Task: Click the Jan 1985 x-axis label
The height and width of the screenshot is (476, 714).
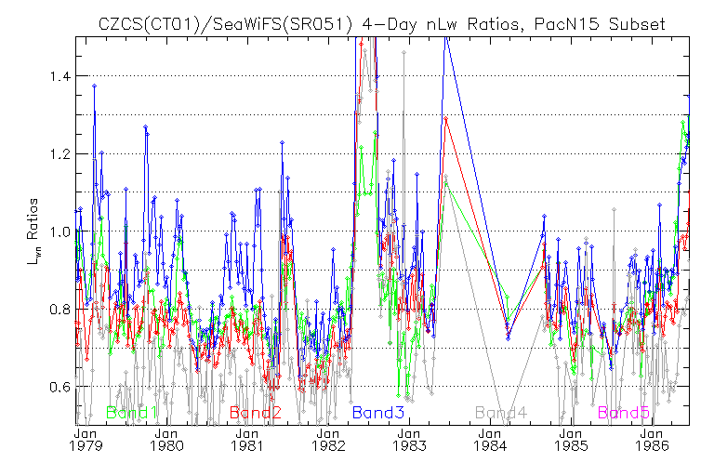Action: click(571, 439)
